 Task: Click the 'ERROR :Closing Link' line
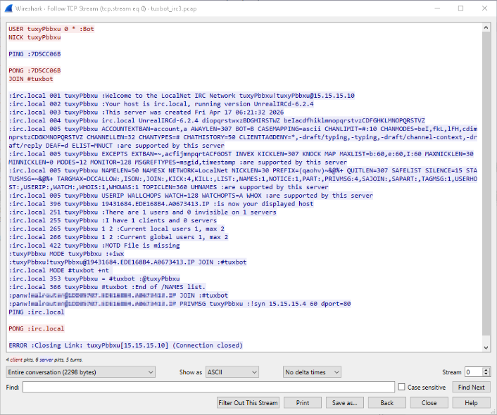click(x=125, y=345)
